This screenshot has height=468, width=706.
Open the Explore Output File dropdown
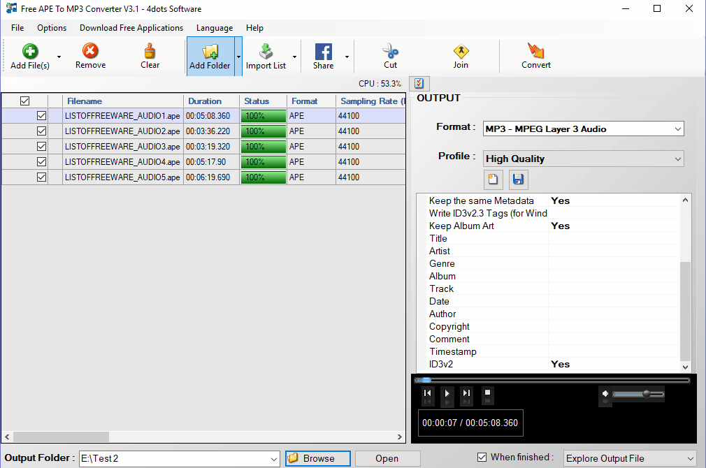(x=629, y=458)
